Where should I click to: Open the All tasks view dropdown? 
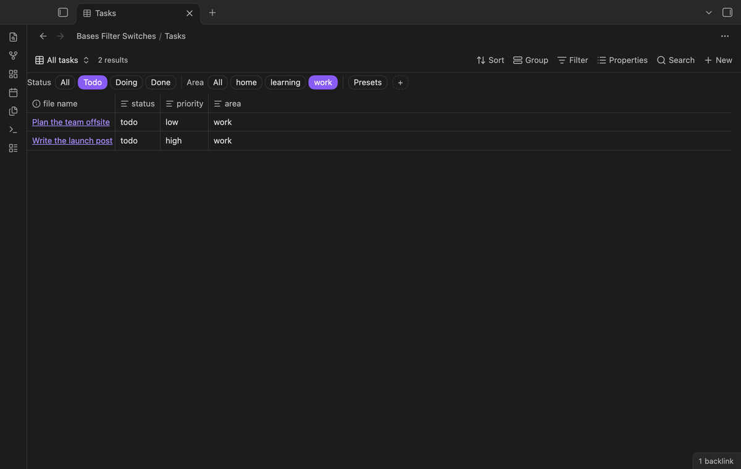62,60
